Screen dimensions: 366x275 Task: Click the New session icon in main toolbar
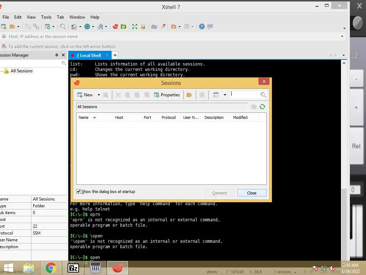(4, 26)
